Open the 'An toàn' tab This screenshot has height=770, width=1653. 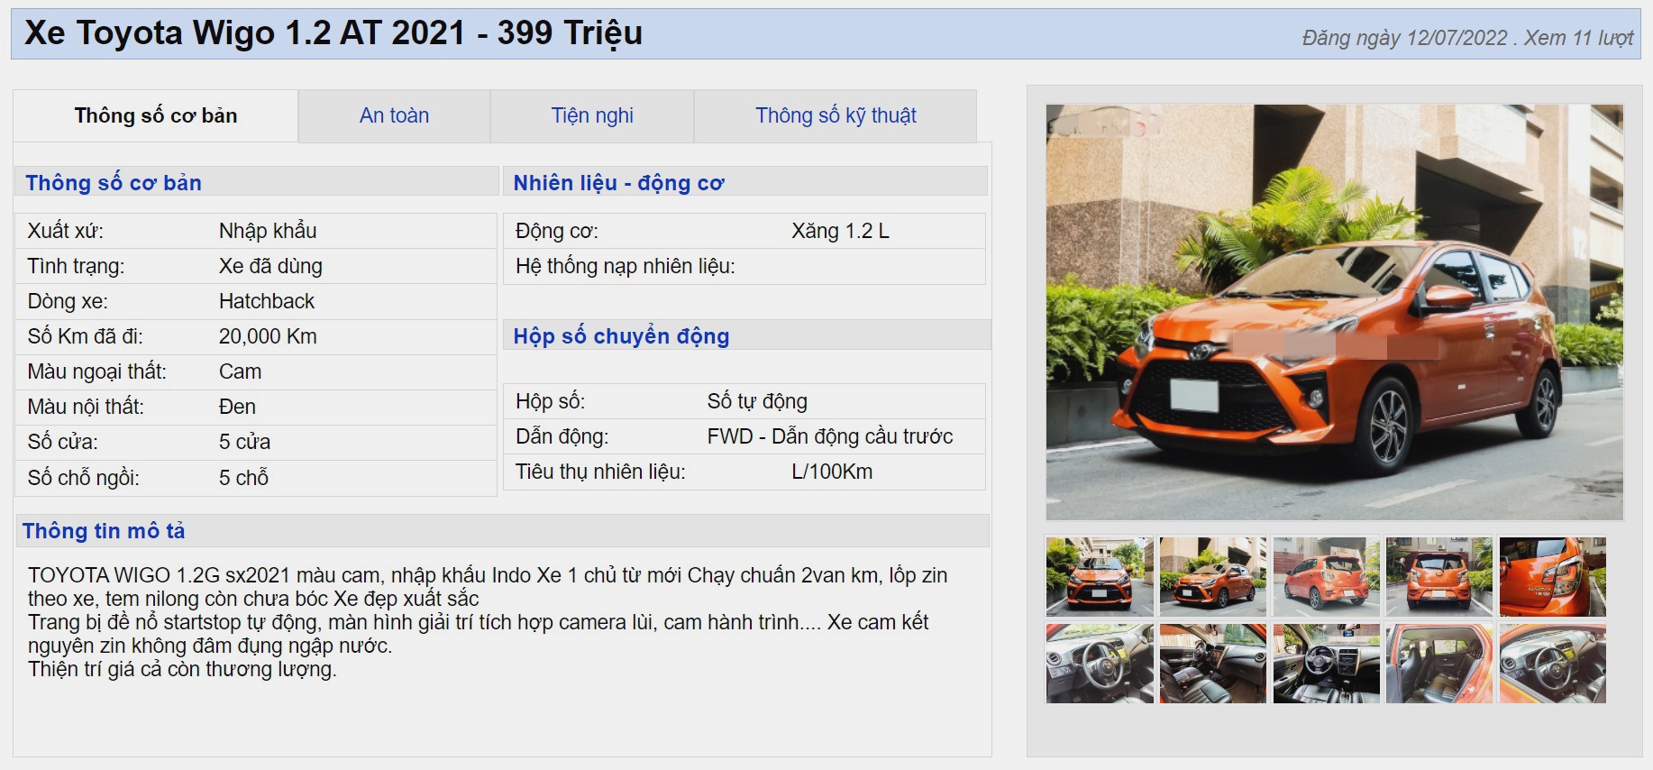[x=394, y=115]
